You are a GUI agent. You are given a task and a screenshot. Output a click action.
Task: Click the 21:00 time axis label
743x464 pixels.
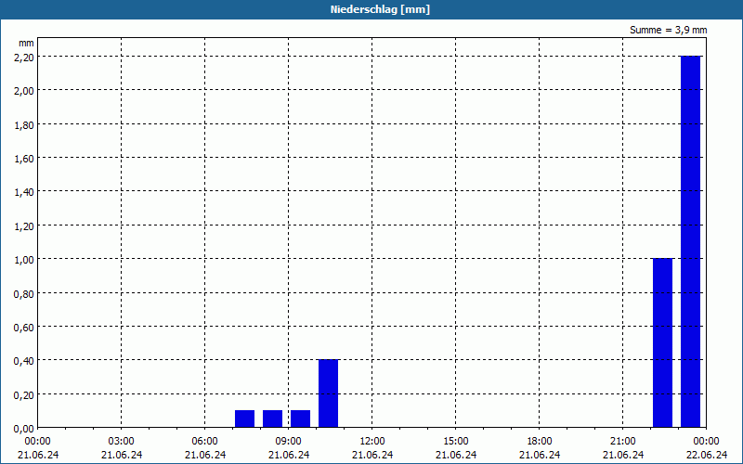tap(623, 442)
